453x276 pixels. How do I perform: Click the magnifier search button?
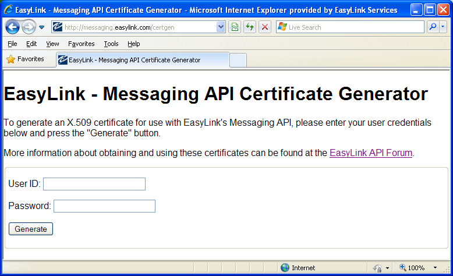(433, 27)
